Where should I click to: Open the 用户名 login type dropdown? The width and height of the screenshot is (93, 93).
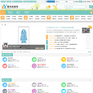[57, 2]
